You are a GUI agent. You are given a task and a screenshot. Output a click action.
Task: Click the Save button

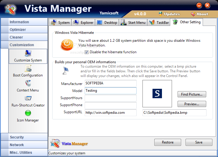pyautogui.click(x=199, y=142)
